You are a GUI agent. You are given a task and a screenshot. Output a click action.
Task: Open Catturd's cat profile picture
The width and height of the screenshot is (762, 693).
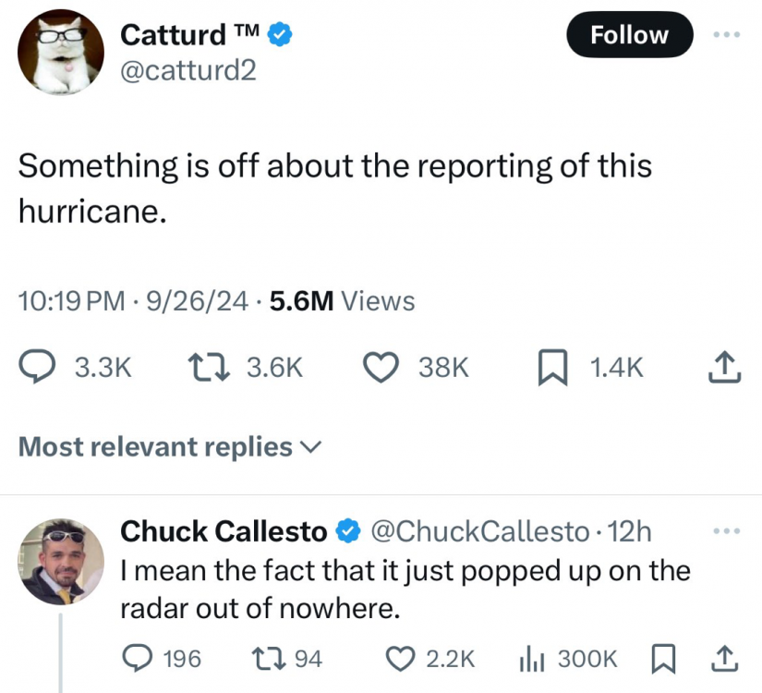[61, 52]
